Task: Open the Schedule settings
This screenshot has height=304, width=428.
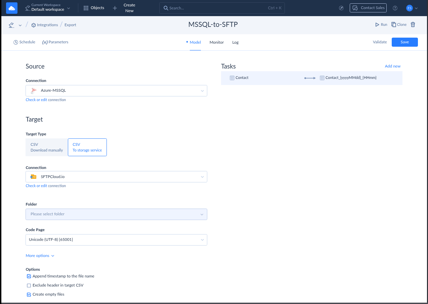Action: pos(24,42)
